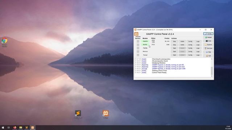The image size is (232, 130).
Task: Click the Apache module label
Action: coord(145,41)
